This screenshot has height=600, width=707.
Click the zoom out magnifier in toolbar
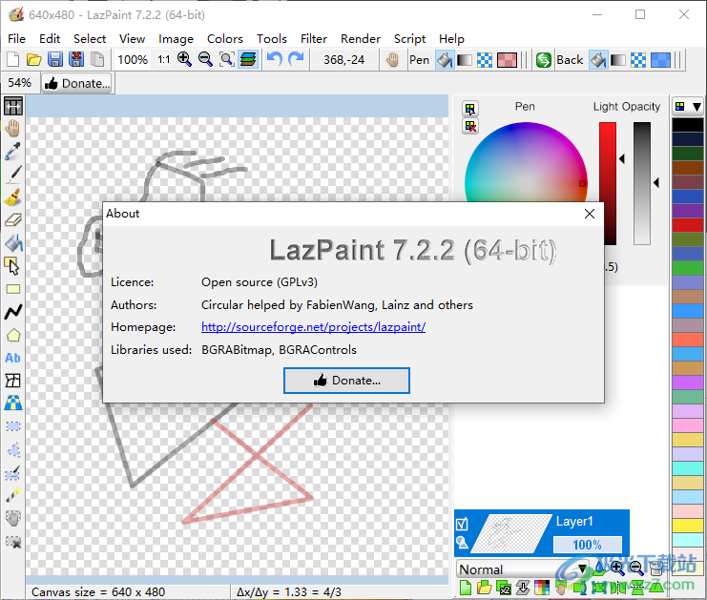click(x=205, y=59)
